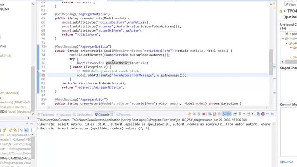This screenshot has width=297, height=167.
Task: Toggle Scroll Lock in Console toolbar
Action: (x=214, y=114)
